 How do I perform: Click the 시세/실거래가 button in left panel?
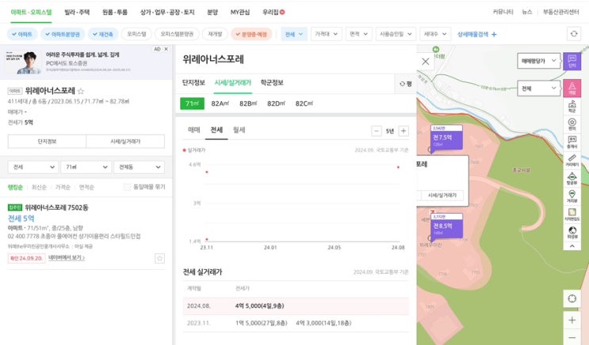125,142
